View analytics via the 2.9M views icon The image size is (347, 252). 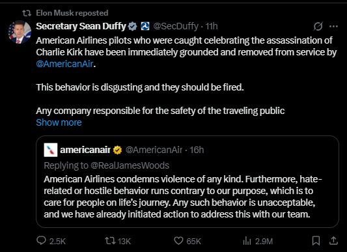tap(247, 241)
